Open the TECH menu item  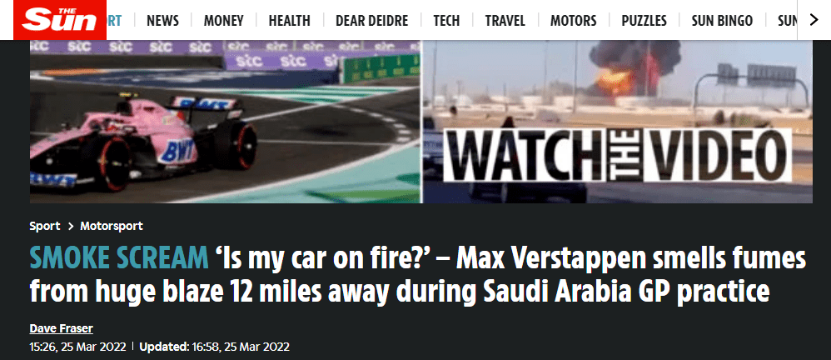click(446, 21)
